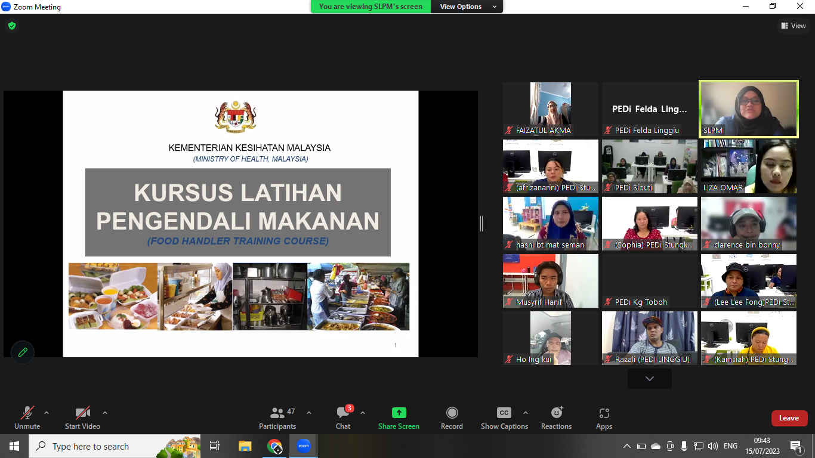Select the SLPM video thumbnail

click(748, 109)
